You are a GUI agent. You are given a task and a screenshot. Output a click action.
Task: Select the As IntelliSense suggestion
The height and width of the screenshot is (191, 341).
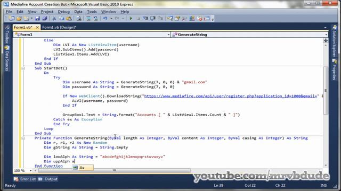point(83,168)
